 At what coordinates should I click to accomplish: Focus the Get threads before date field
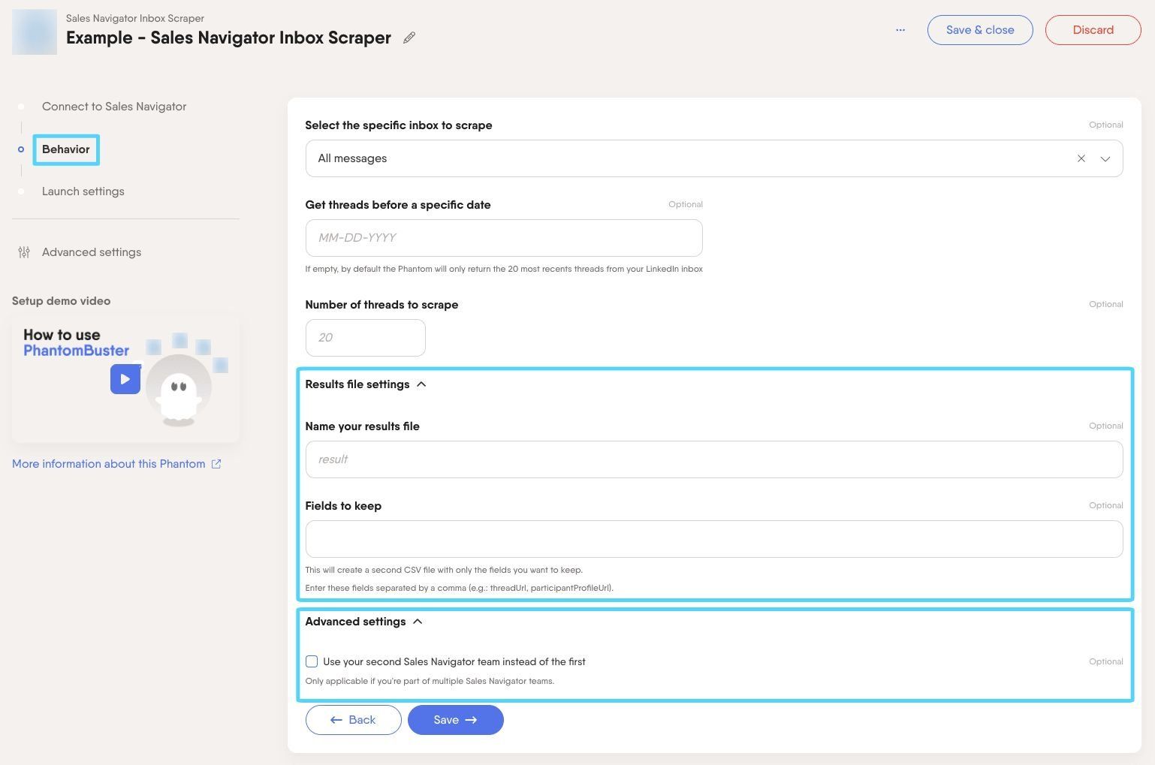[504, 238]
